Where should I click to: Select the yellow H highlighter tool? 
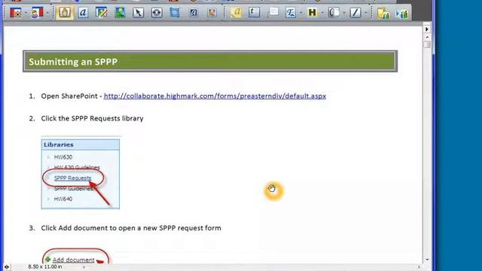[313, 13]
